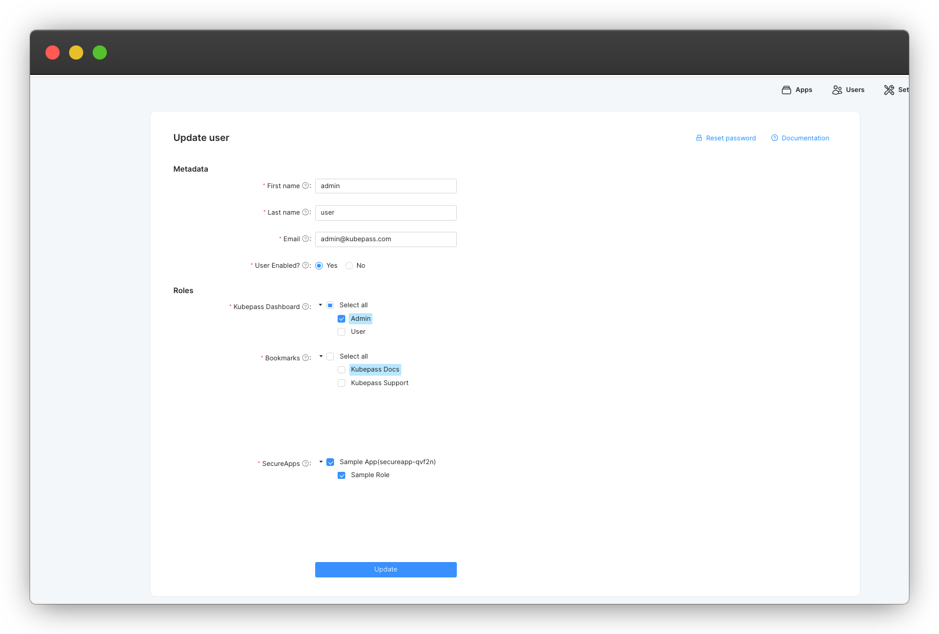Viewport: 939px width, 634px height.
Task: Select the Yes radio button
Action: pyautogui.click(x=319, y=266)
